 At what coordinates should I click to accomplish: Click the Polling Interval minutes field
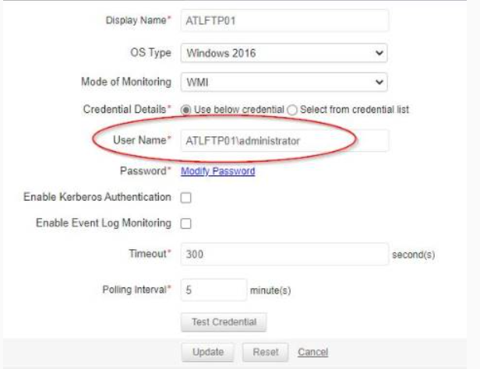coord(214,289)
